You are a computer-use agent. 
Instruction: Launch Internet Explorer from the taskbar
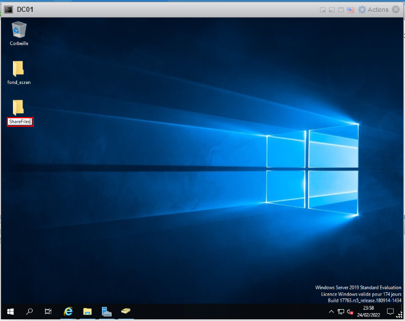(68, 311)
